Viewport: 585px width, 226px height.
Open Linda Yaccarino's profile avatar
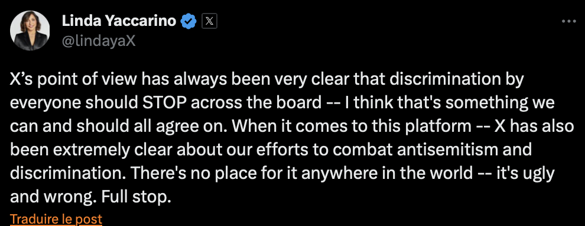pyautogui.click(x=30, y=31)
